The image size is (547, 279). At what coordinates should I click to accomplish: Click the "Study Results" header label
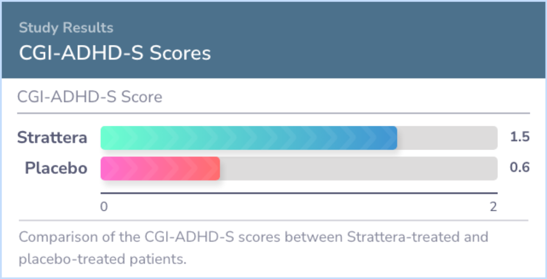tap(66, 28)
